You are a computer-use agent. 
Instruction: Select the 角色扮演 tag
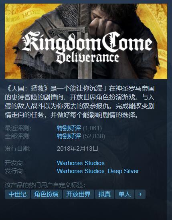point(47,194)
